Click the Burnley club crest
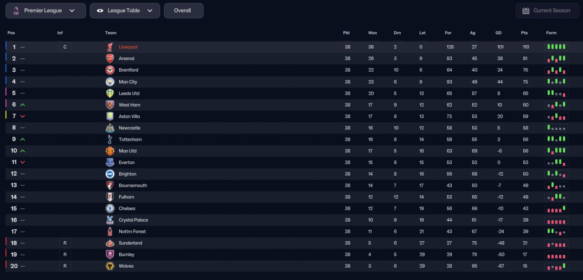Viewport: 583px width, 280px height. click(110, 254)
